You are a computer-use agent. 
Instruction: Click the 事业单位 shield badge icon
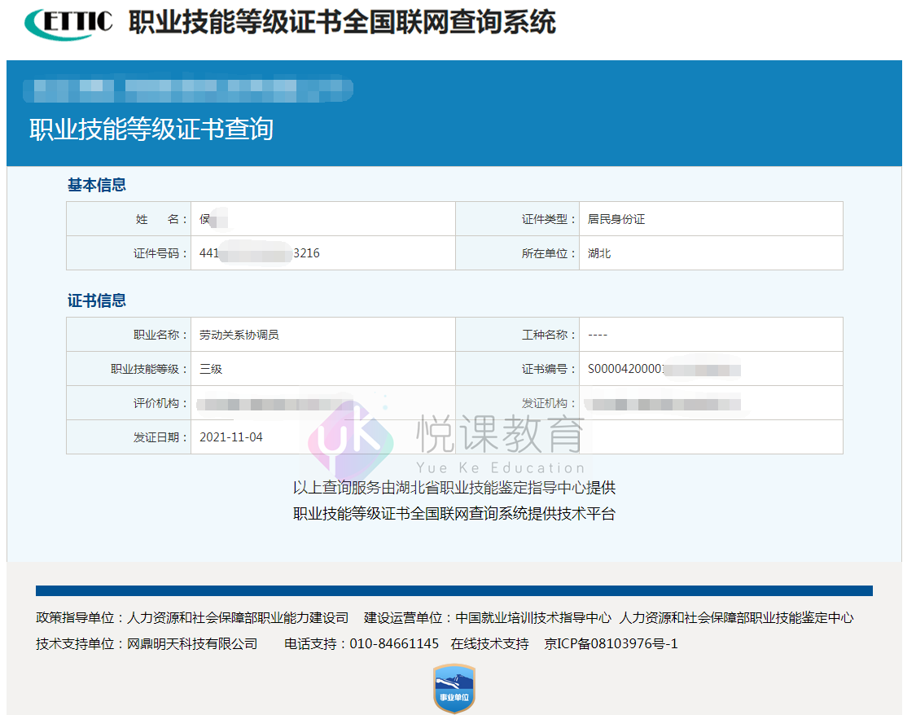click(453, 690)
